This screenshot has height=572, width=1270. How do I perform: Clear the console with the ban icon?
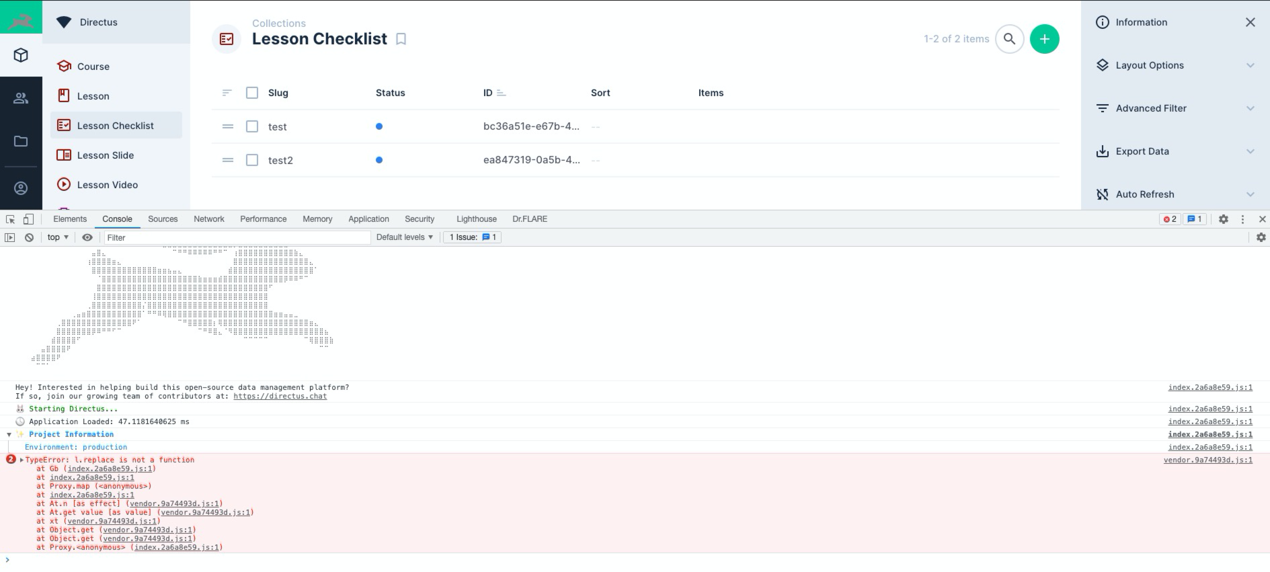pos(29,237)
